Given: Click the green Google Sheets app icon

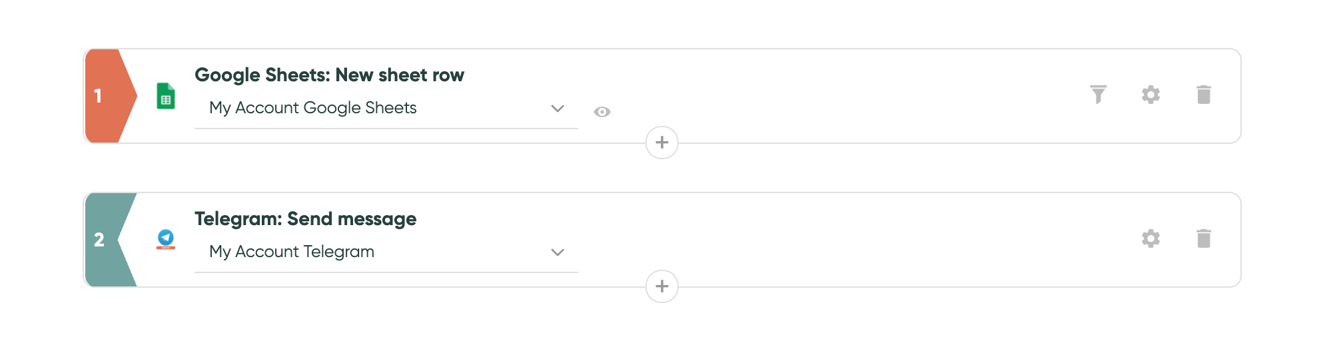Looking at the screenshot, I should (x=166, y=96).
